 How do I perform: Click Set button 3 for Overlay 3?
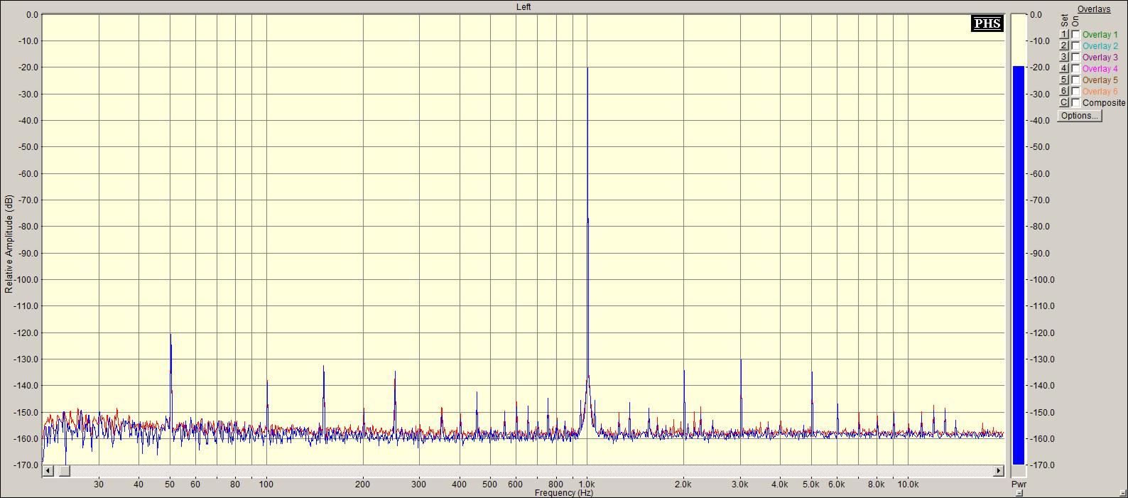[x=1064, y=58]
